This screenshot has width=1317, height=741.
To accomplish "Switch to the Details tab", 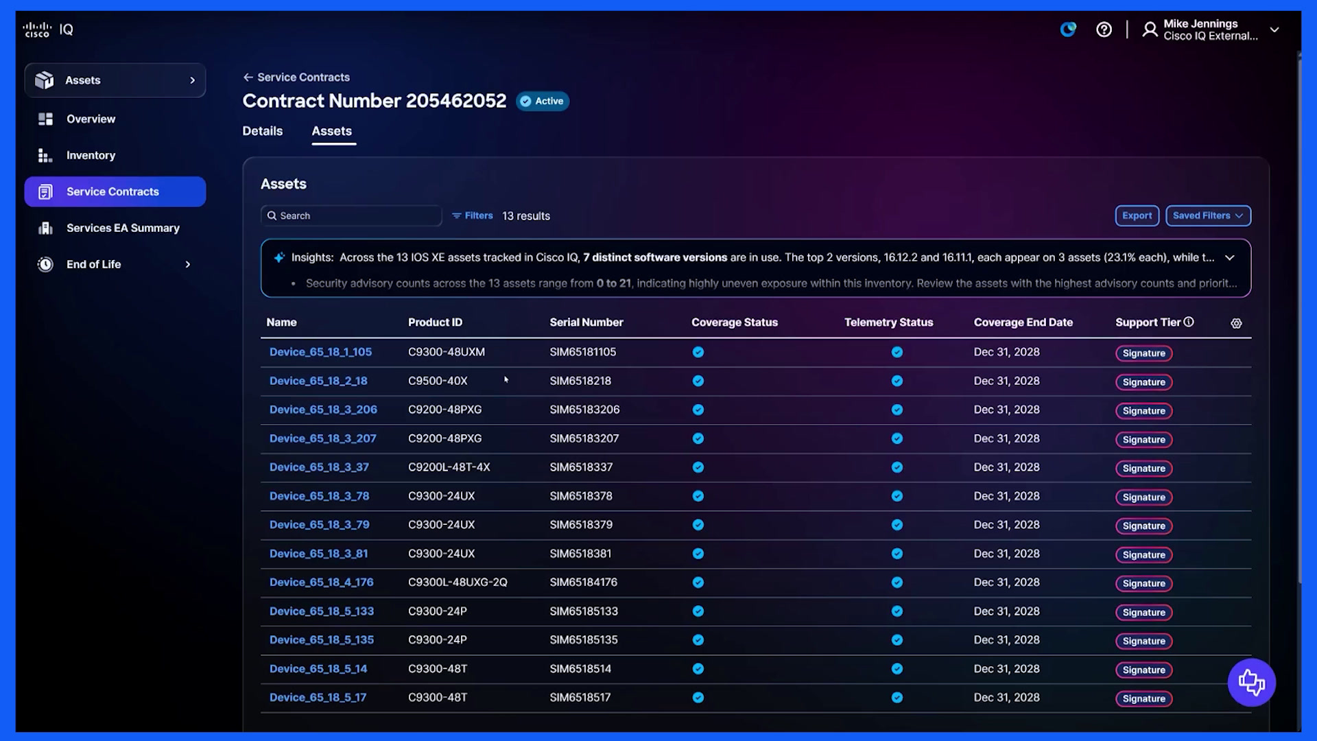I will tap(262, 131).
